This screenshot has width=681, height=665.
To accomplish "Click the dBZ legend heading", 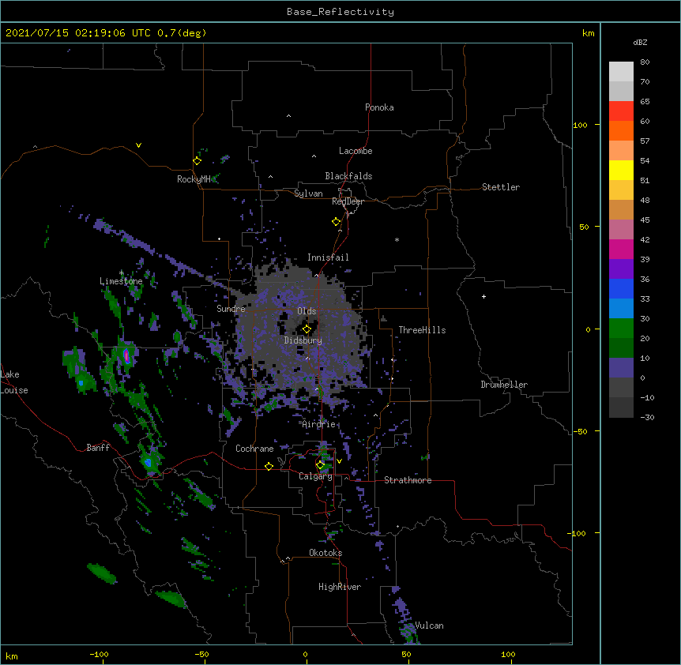I will (640, 43).
